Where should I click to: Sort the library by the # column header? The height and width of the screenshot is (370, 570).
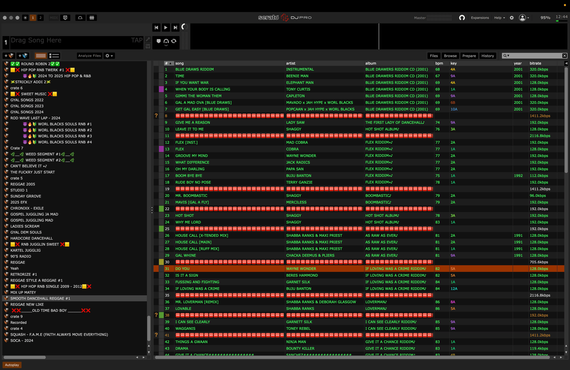pos(169,63)
